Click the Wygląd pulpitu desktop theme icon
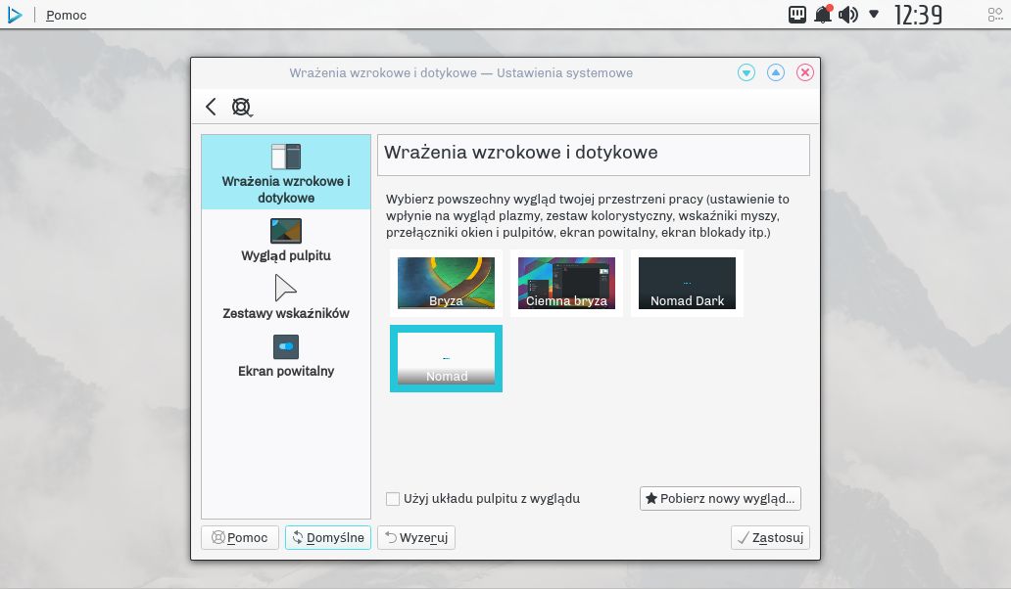1011x589 pixels. tap(284, 232)
